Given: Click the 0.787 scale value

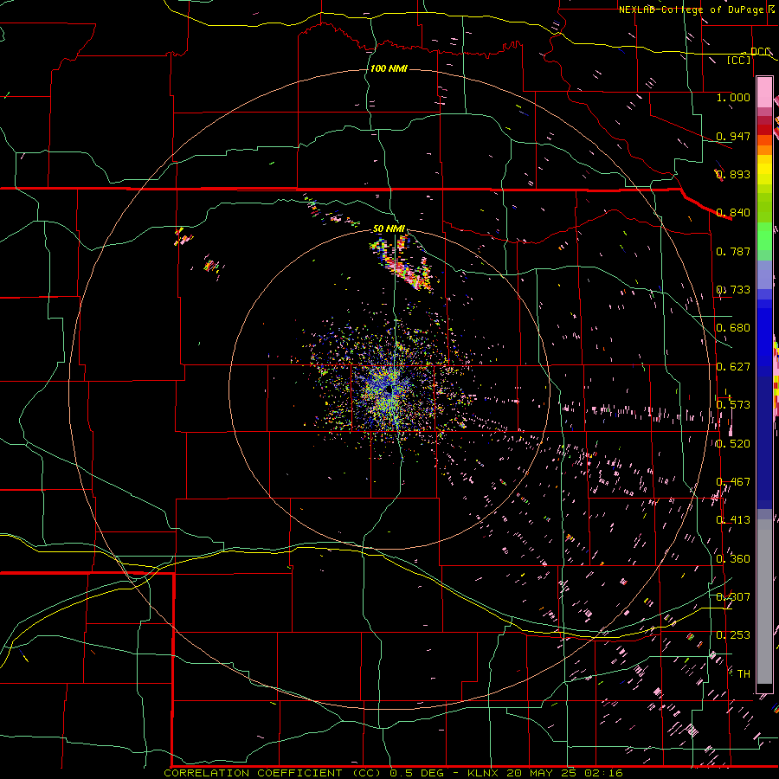Looking at the screenshot, I should click(733, 251).
